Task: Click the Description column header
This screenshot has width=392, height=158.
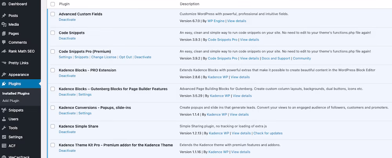Action: pyautogui.click(x=189, y=4)
